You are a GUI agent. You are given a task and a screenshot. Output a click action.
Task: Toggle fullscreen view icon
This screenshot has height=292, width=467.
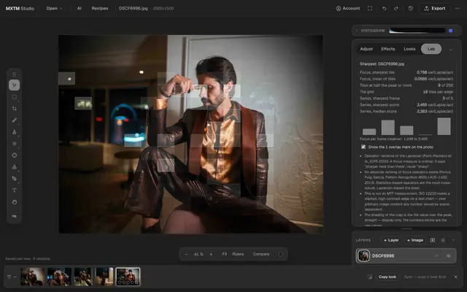pyautogui.click(x=370, y=8)
